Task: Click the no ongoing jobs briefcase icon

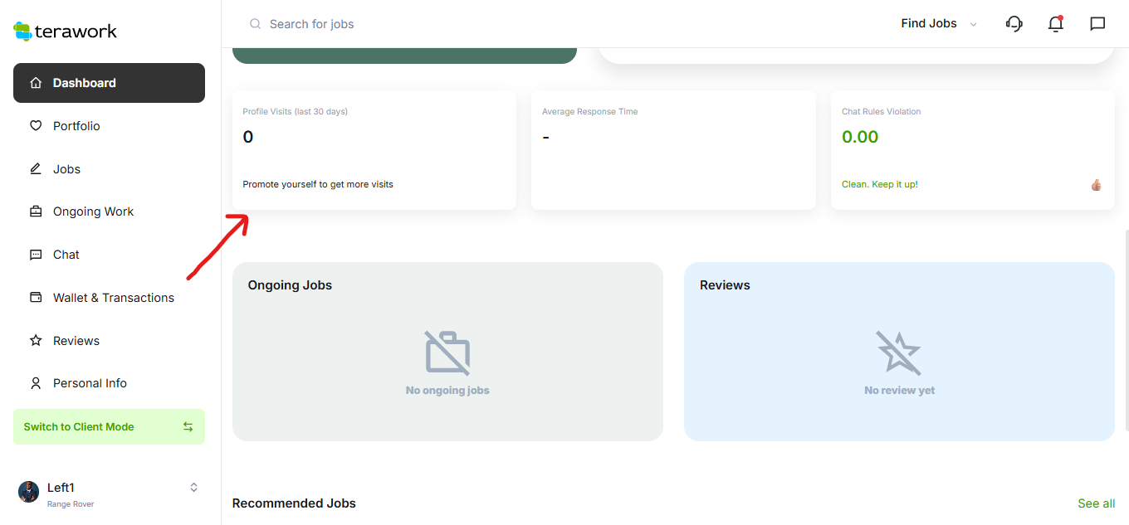Action: pos(447,352)
